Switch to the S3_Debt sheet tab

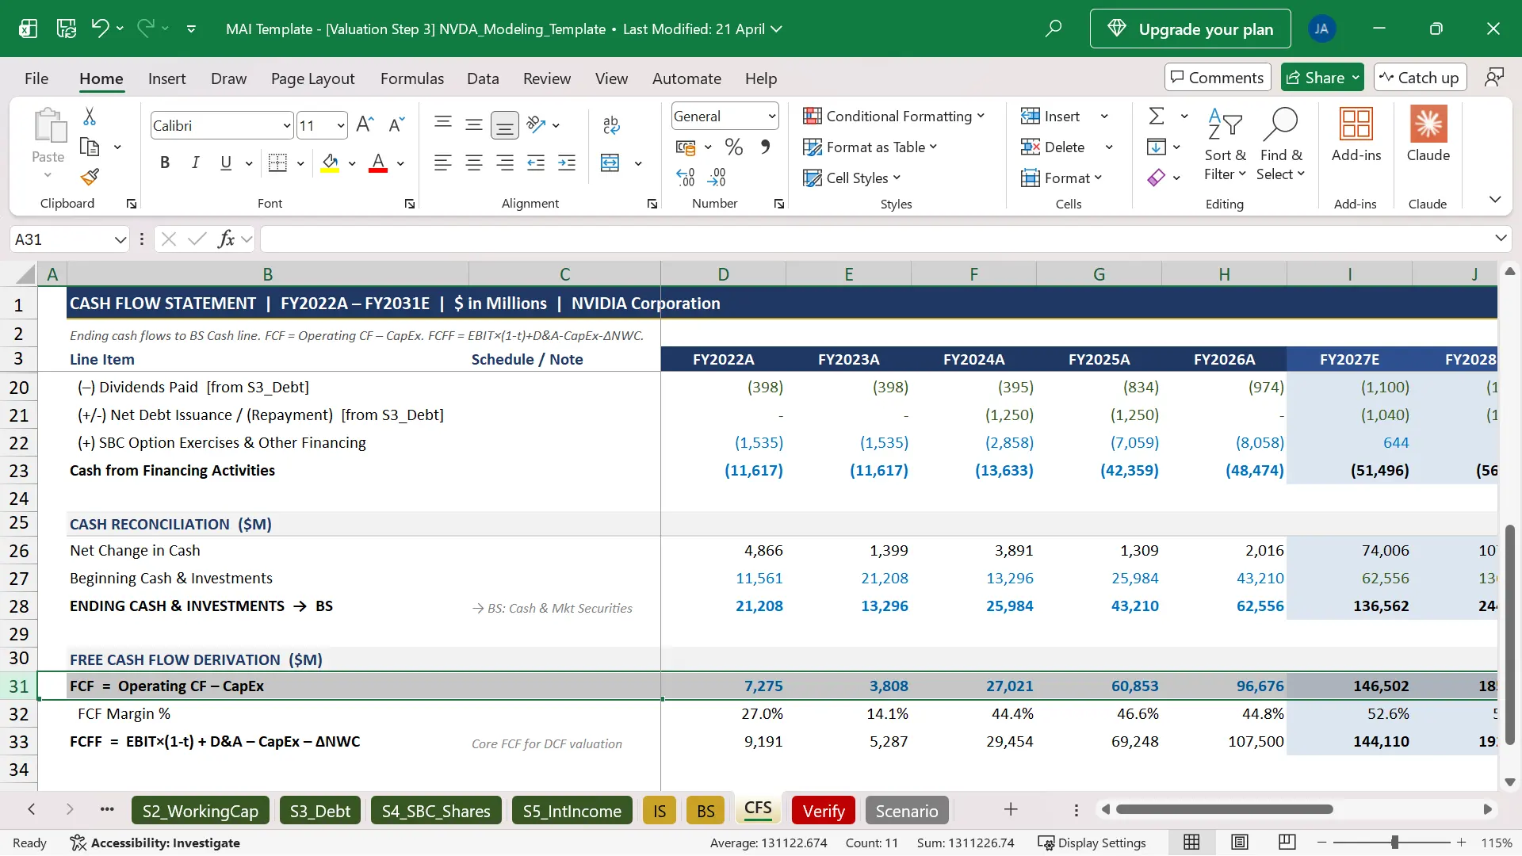(319, 811)
